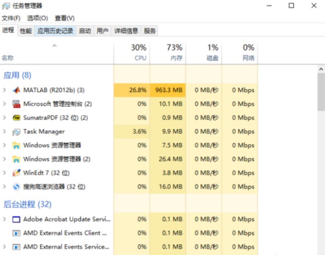Expand the Task Manager process row

(x=4, y=131)
